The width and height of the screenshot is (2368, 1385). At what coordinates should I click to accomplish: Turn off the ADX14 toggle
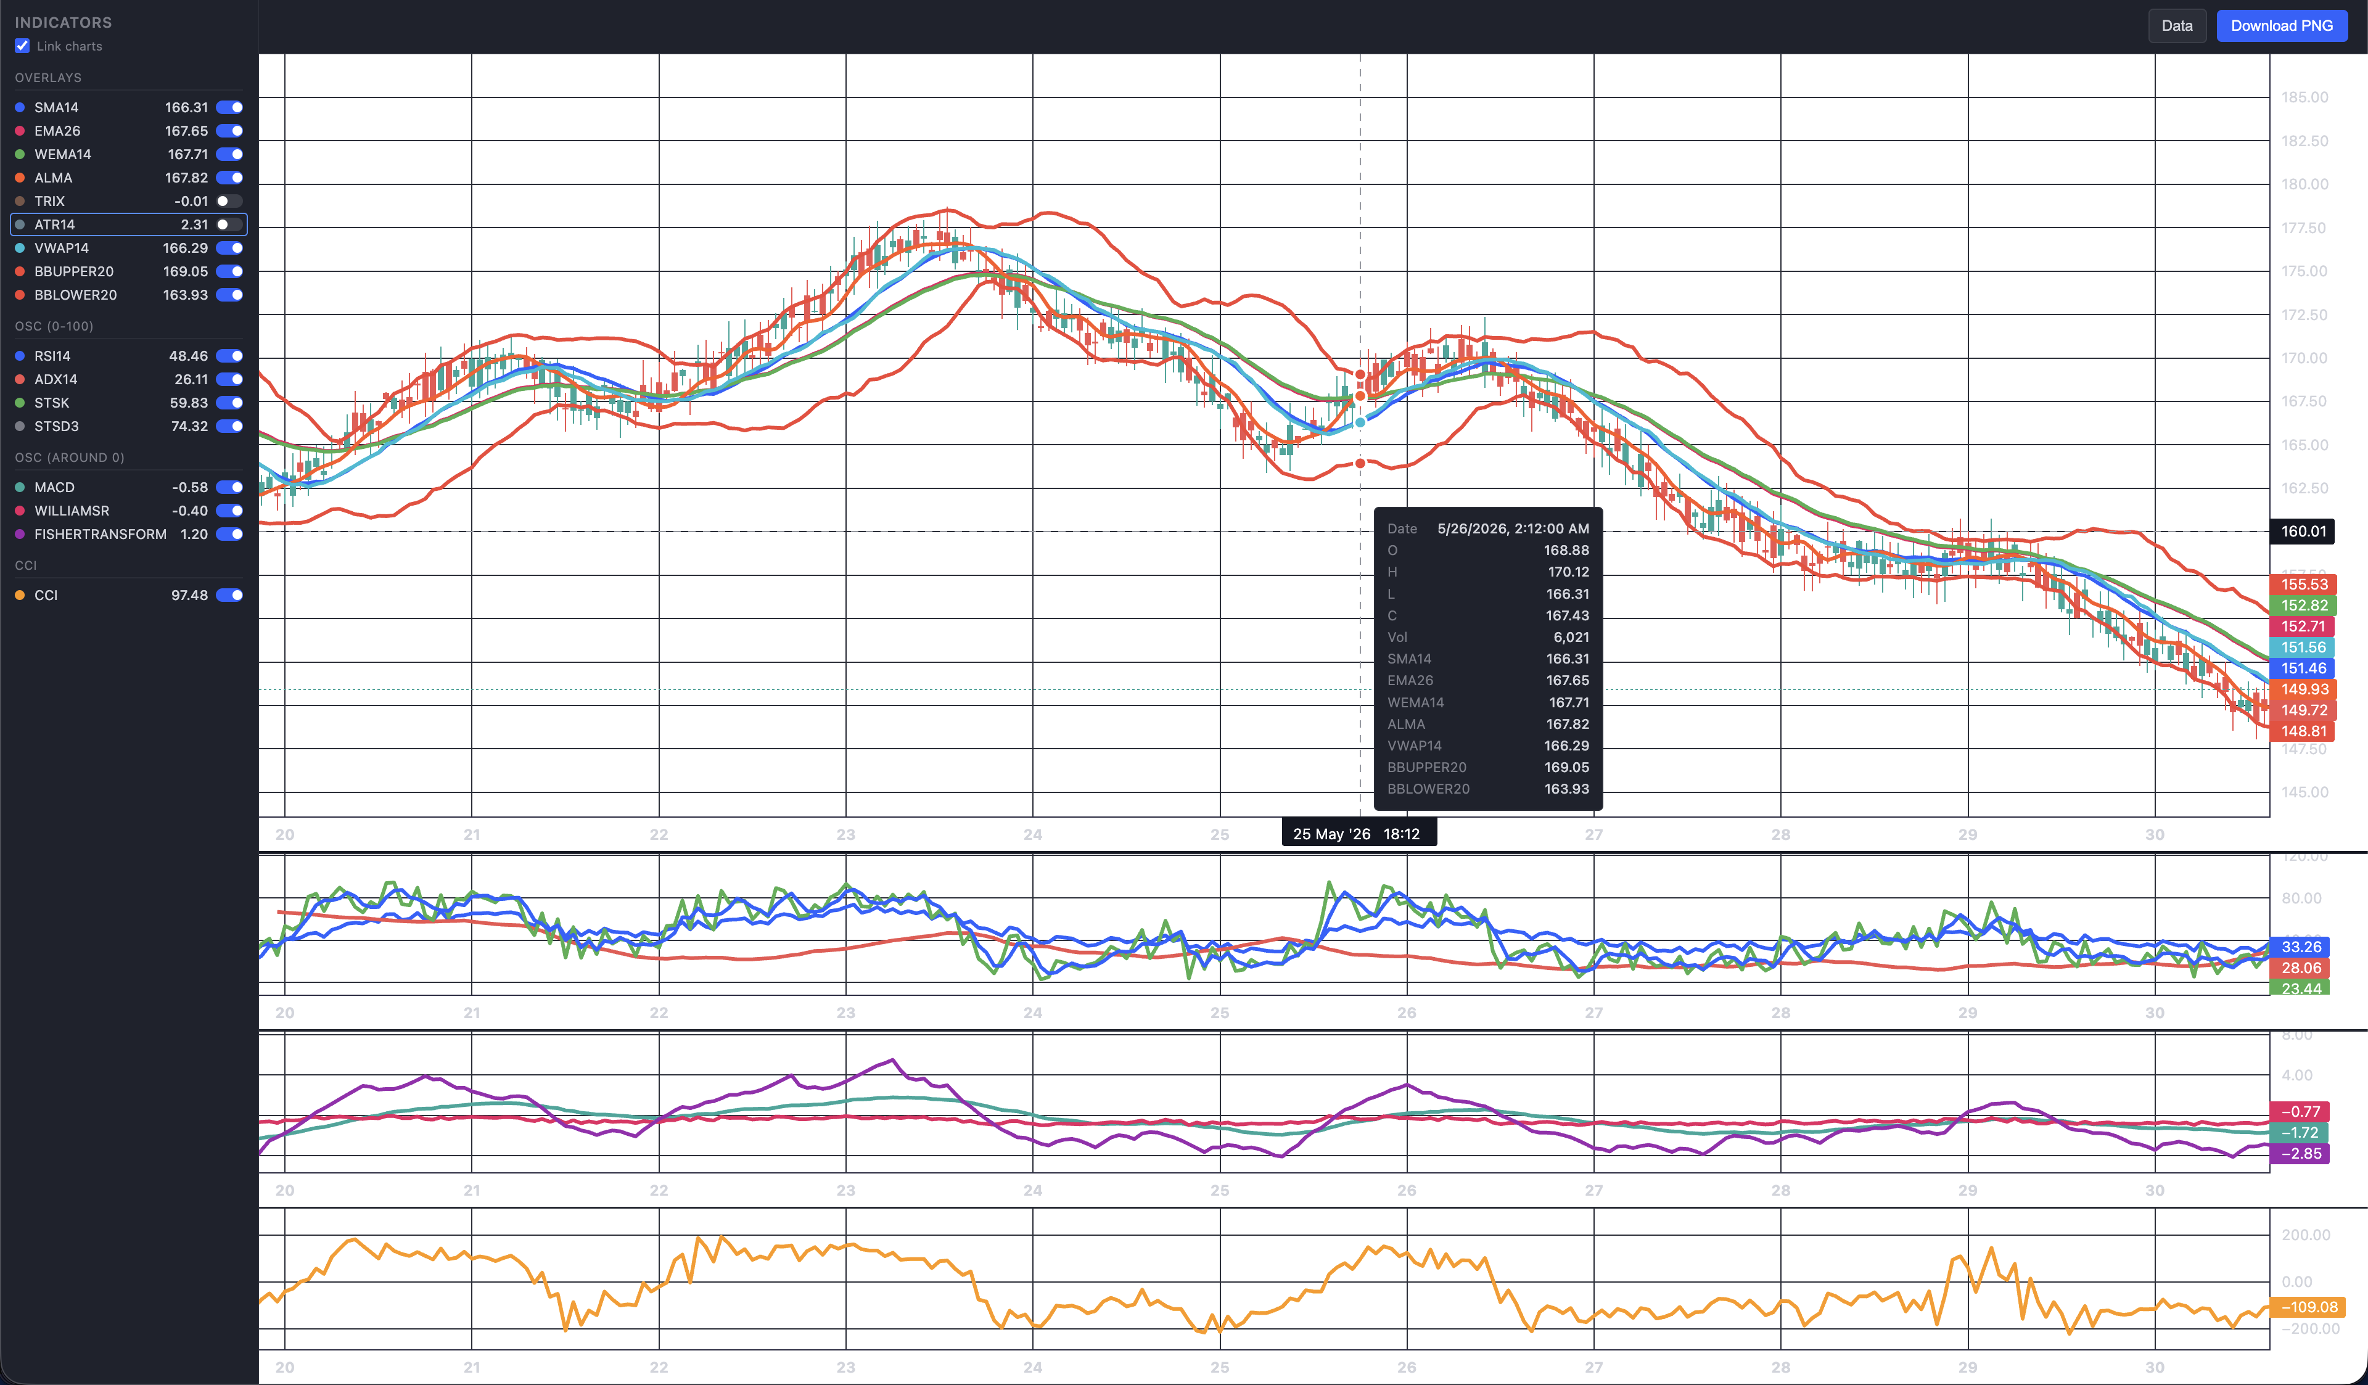coord(229,380)
